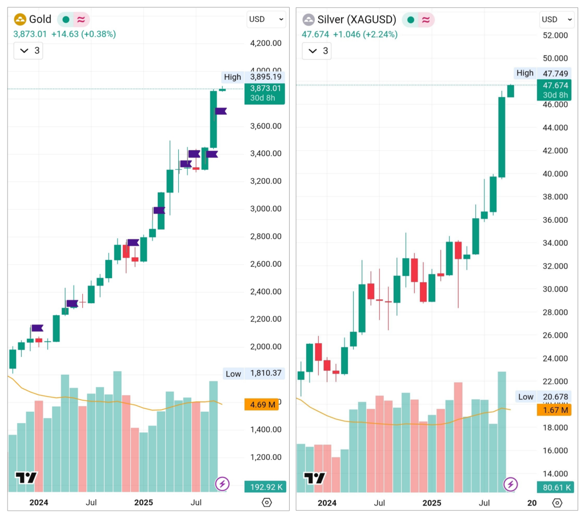Image resolution: width=585 pixels, height=518 pixels.
Task: Open the USD currency dropdown on Silver chart
Action: click(x=556, y=19)
